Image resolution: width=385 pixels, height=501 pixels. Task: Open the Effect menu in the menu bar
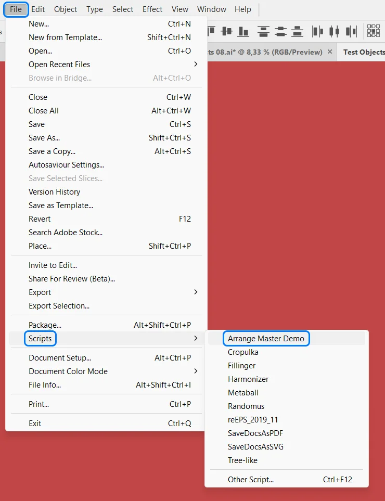152,9
